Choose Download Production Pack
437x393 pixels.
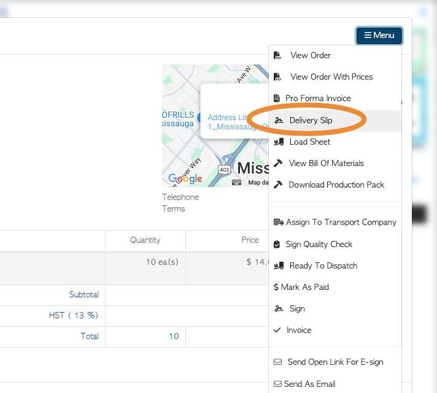[x=336, y=185]
